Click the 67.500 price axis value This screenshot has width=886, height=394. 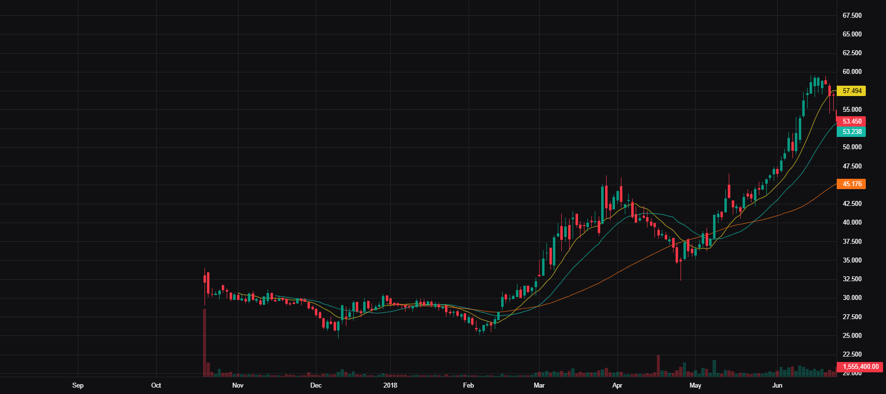(852, 15)
